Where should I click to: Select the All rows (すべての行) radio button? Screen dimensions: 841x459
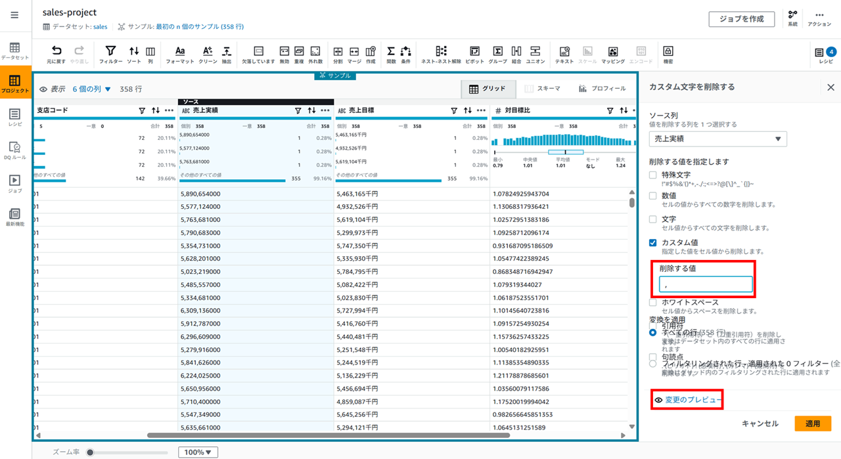click(x=652, y=333)
